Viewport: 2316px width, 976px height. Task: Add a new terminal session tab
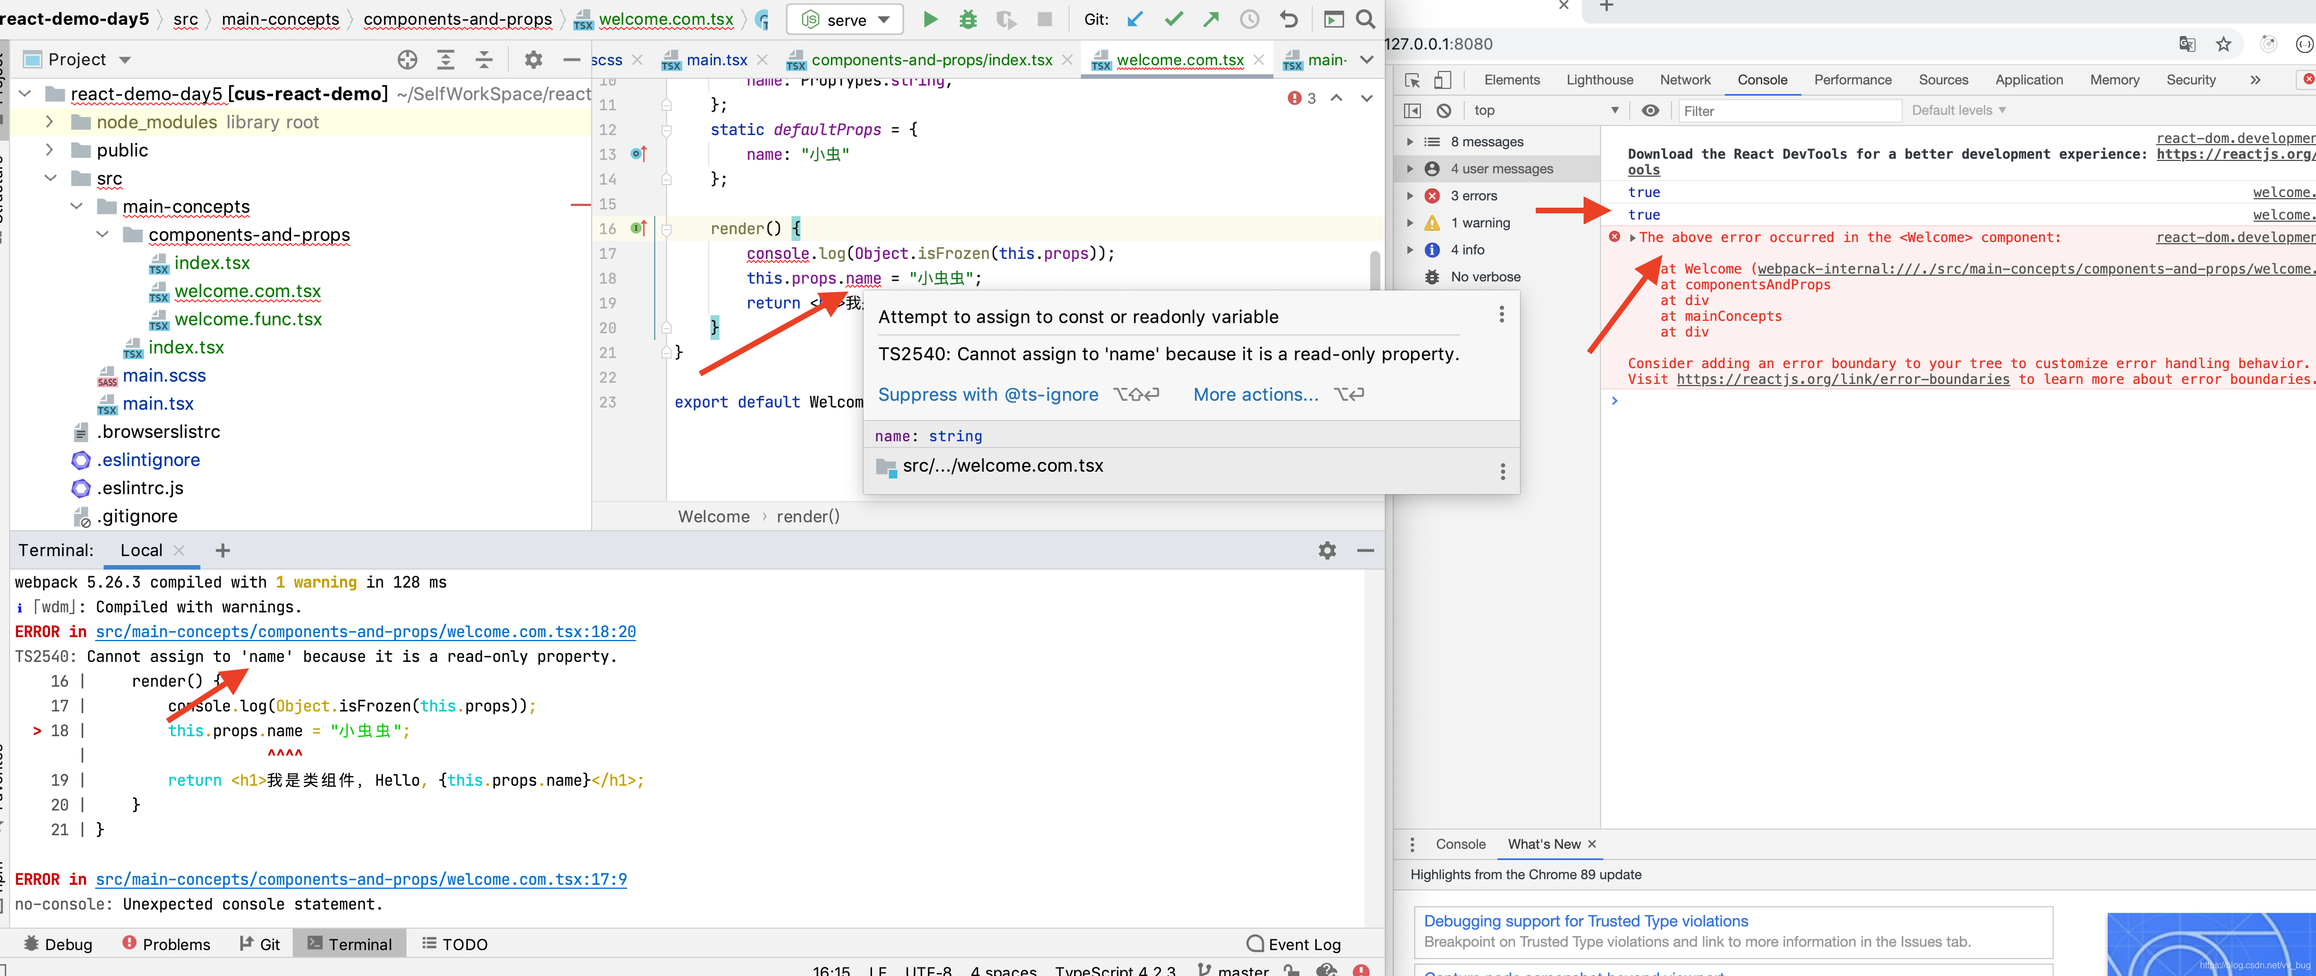click(223, 550)
